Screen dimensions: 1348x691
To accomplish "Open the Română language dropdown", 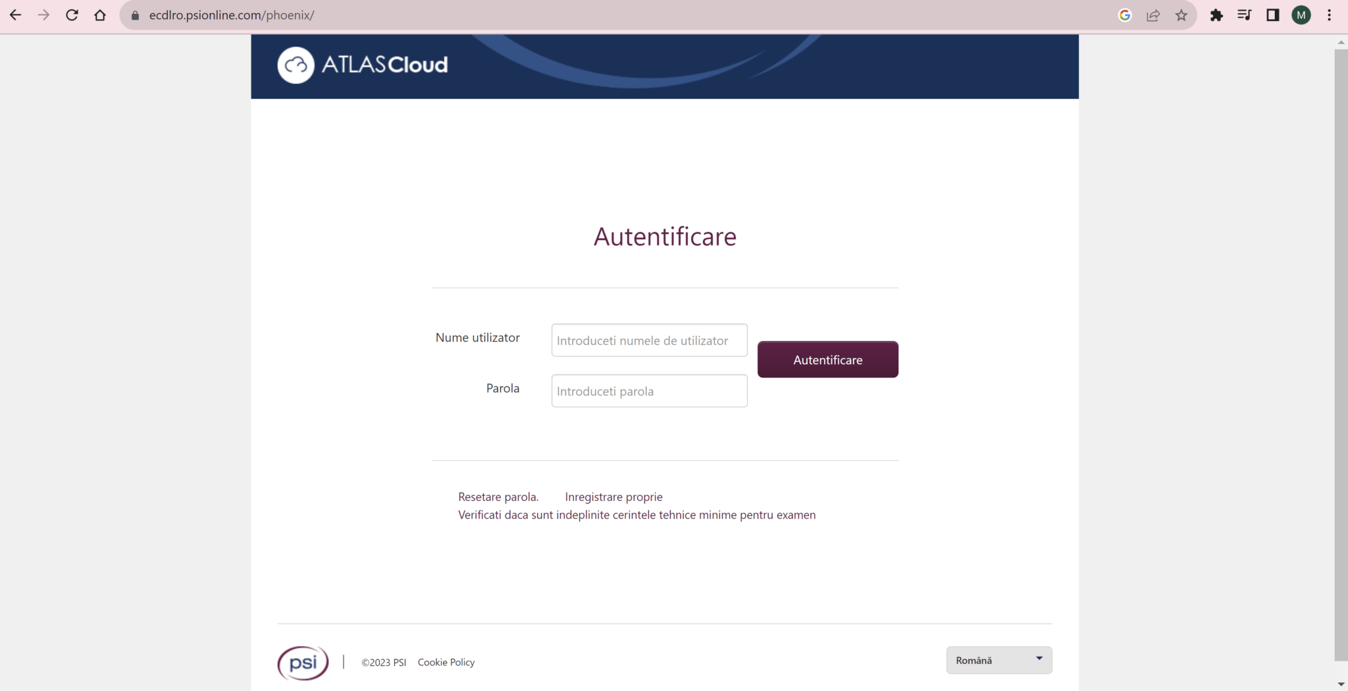I will 998,659.
